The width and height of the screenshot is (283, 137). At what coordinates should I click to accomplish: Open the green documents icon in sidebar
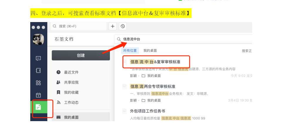(38, 107)
